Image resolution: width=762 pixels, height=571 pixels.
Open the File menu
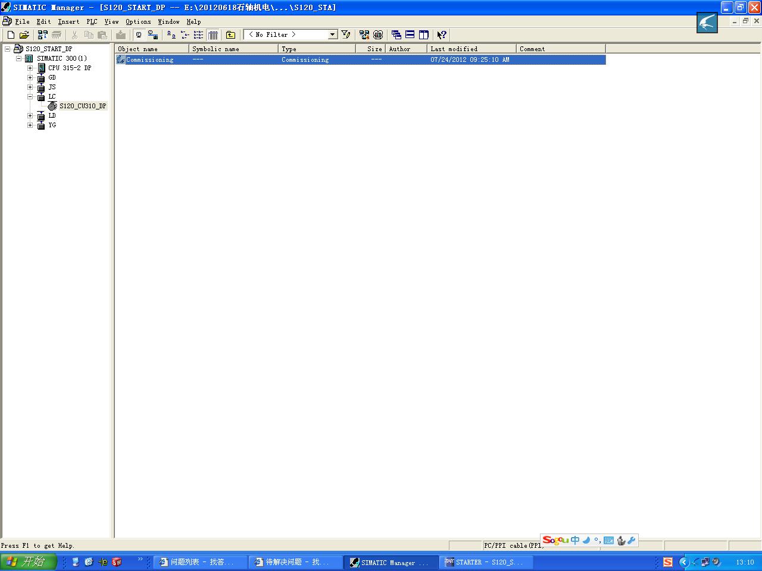point(22,21)
